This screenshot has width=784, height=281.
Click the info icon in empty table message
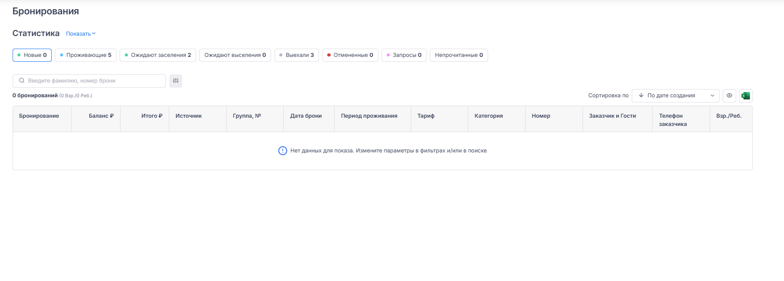(282, 151)
